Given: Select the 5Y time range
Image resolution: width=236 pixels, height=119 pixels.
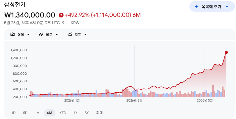Looking at the screenshot, I should click(87, 113).
